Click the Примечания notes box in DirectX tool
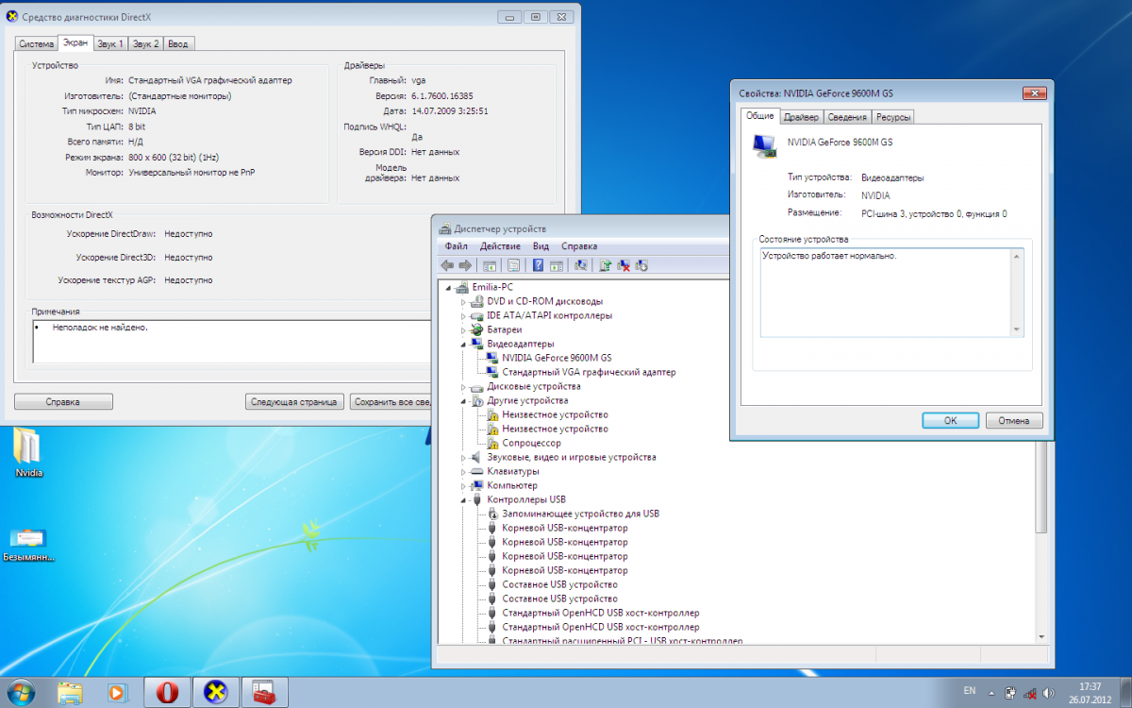Image resolution: width=1132 pixels, height=708 pixels. [231, 342]
